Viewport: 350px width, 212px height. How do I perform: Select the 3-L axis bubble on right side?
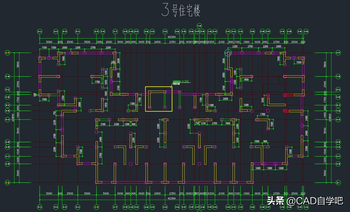tap(338, 89)
